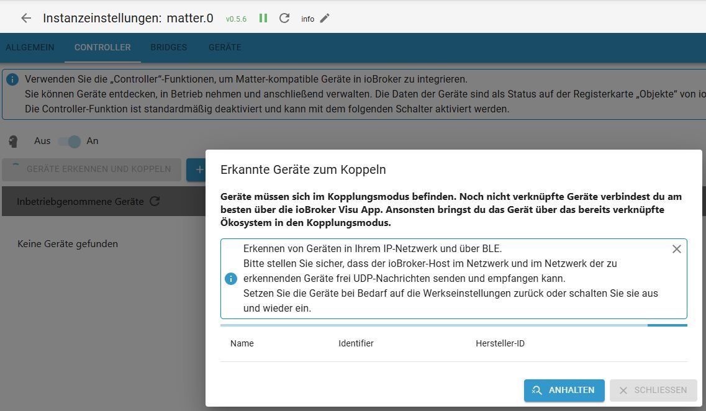The width and height of the screenshot is (706, 411).
Task: Click the Geräte erkennen und koppeln button
Action: tap(92, 169)
